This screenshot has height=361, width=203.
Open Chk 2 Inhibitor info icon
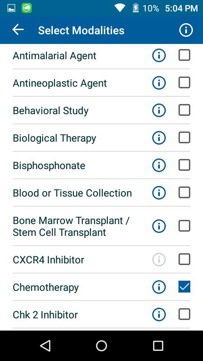click(x=159, y=314)
